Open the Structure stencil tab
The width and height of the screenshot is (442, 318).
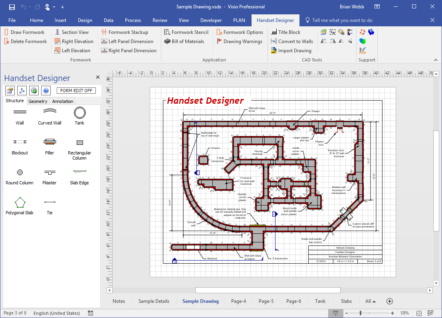pos(15,101)
